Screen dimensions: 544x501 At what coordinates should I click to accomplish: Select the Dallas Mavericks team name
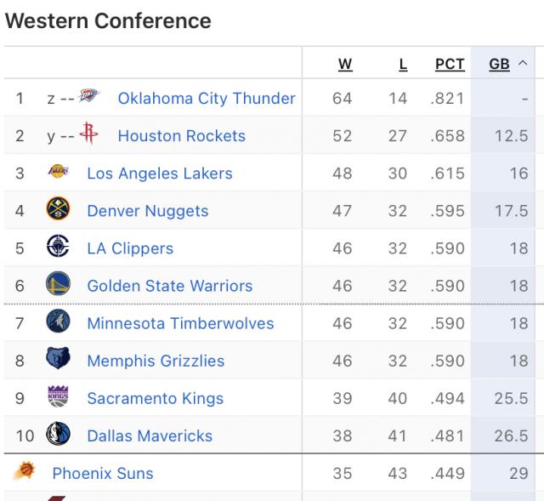[x=150, y=436]
